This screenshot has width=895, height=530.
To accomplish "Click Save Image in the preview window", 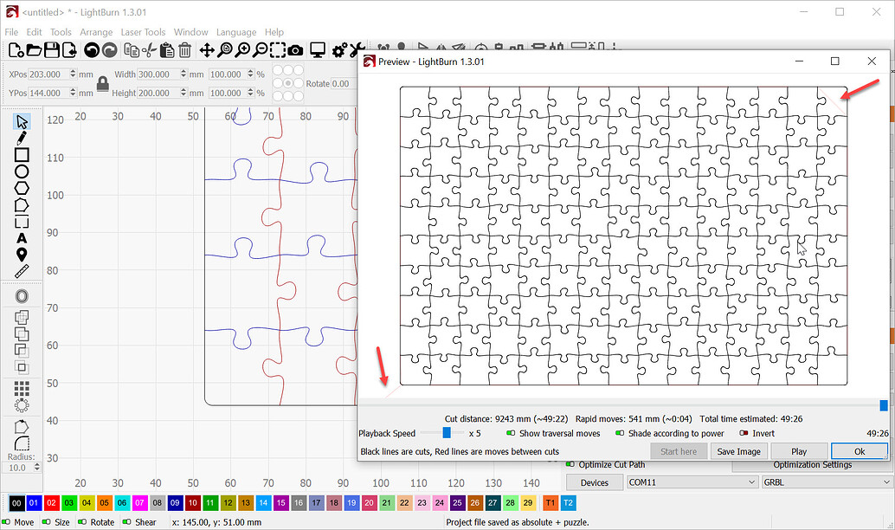I will click(738, 450).
